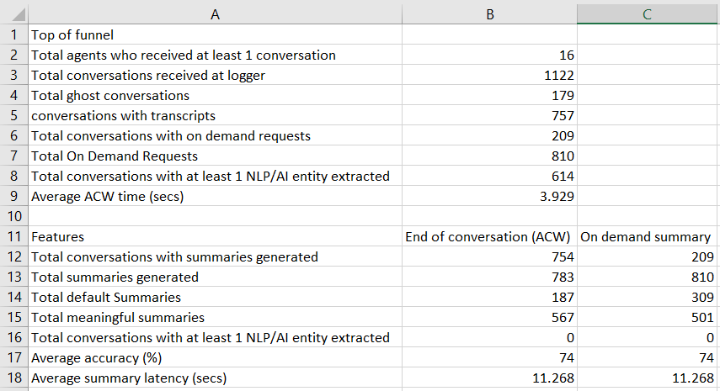Screen dimensions: 720x391
Task: Select row 18 header
Action: [13, 378]
